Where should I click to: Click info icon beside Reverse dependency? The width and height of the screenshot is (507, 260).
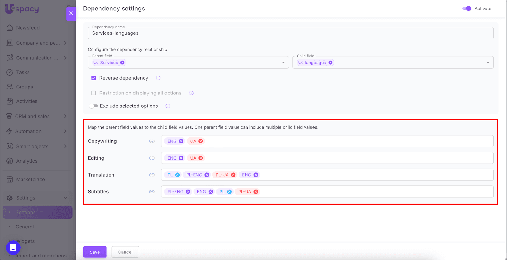pyautogui.click(x=158, y=78)
